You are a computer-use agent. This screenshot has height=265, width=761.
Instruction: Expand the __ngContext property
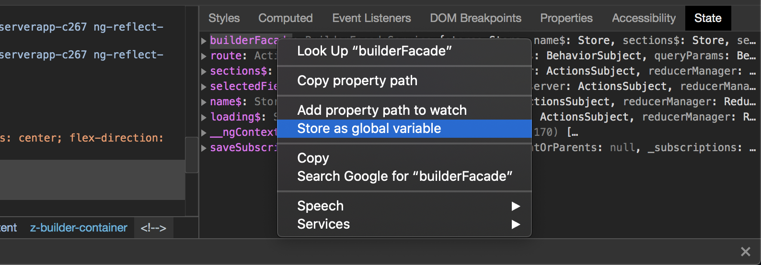(x=204, y=132)
